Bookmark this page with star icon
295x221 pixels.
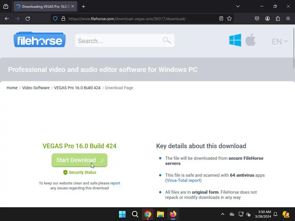pos(229,18)
